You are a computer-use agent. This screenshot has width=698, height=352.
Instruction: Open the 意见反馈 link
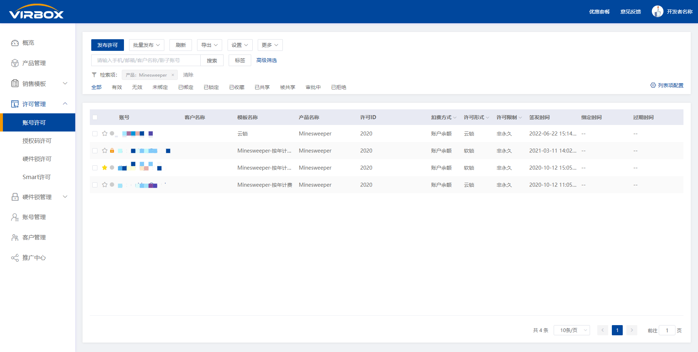coord(631,12)
